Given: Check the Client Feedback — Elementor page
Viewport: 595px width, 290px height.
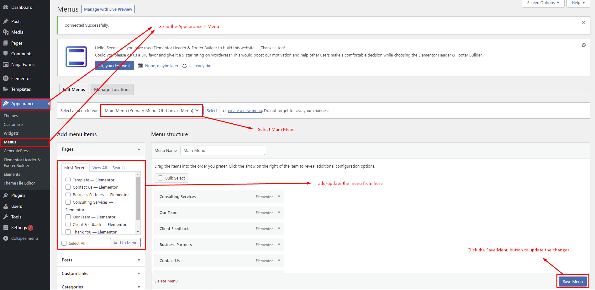Looking at the screenshot, I should click(68, 224).
